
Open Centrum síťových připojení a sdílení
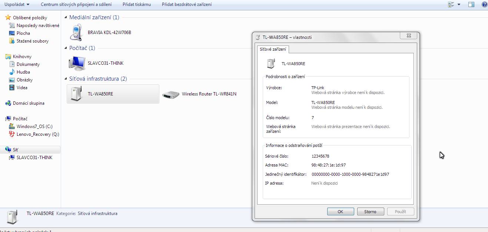[76, 4]
